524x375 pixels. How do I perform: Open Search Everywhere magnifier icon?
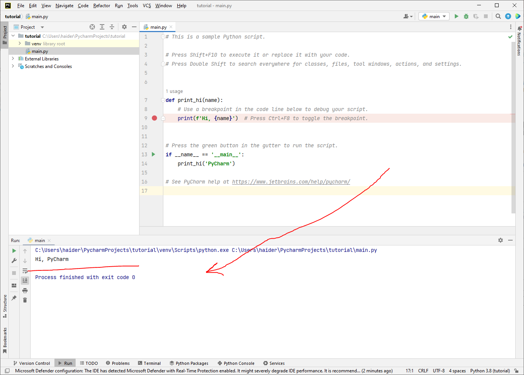(x=498, y=16)
